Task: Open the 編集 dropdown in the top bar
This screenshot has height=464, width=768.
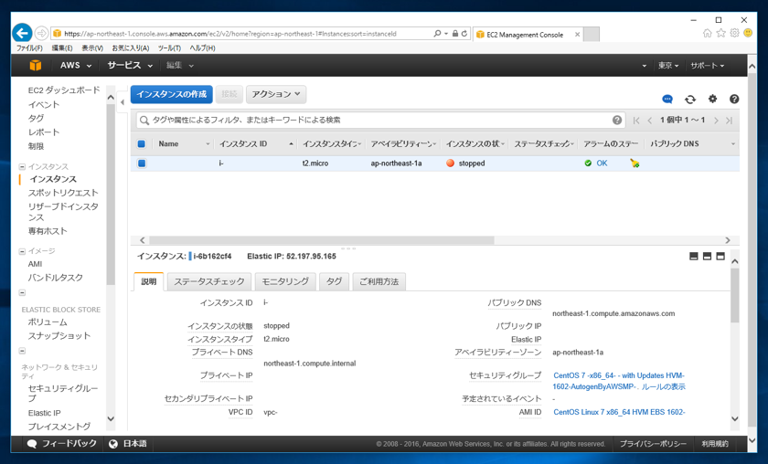Action: click(180, 65)
